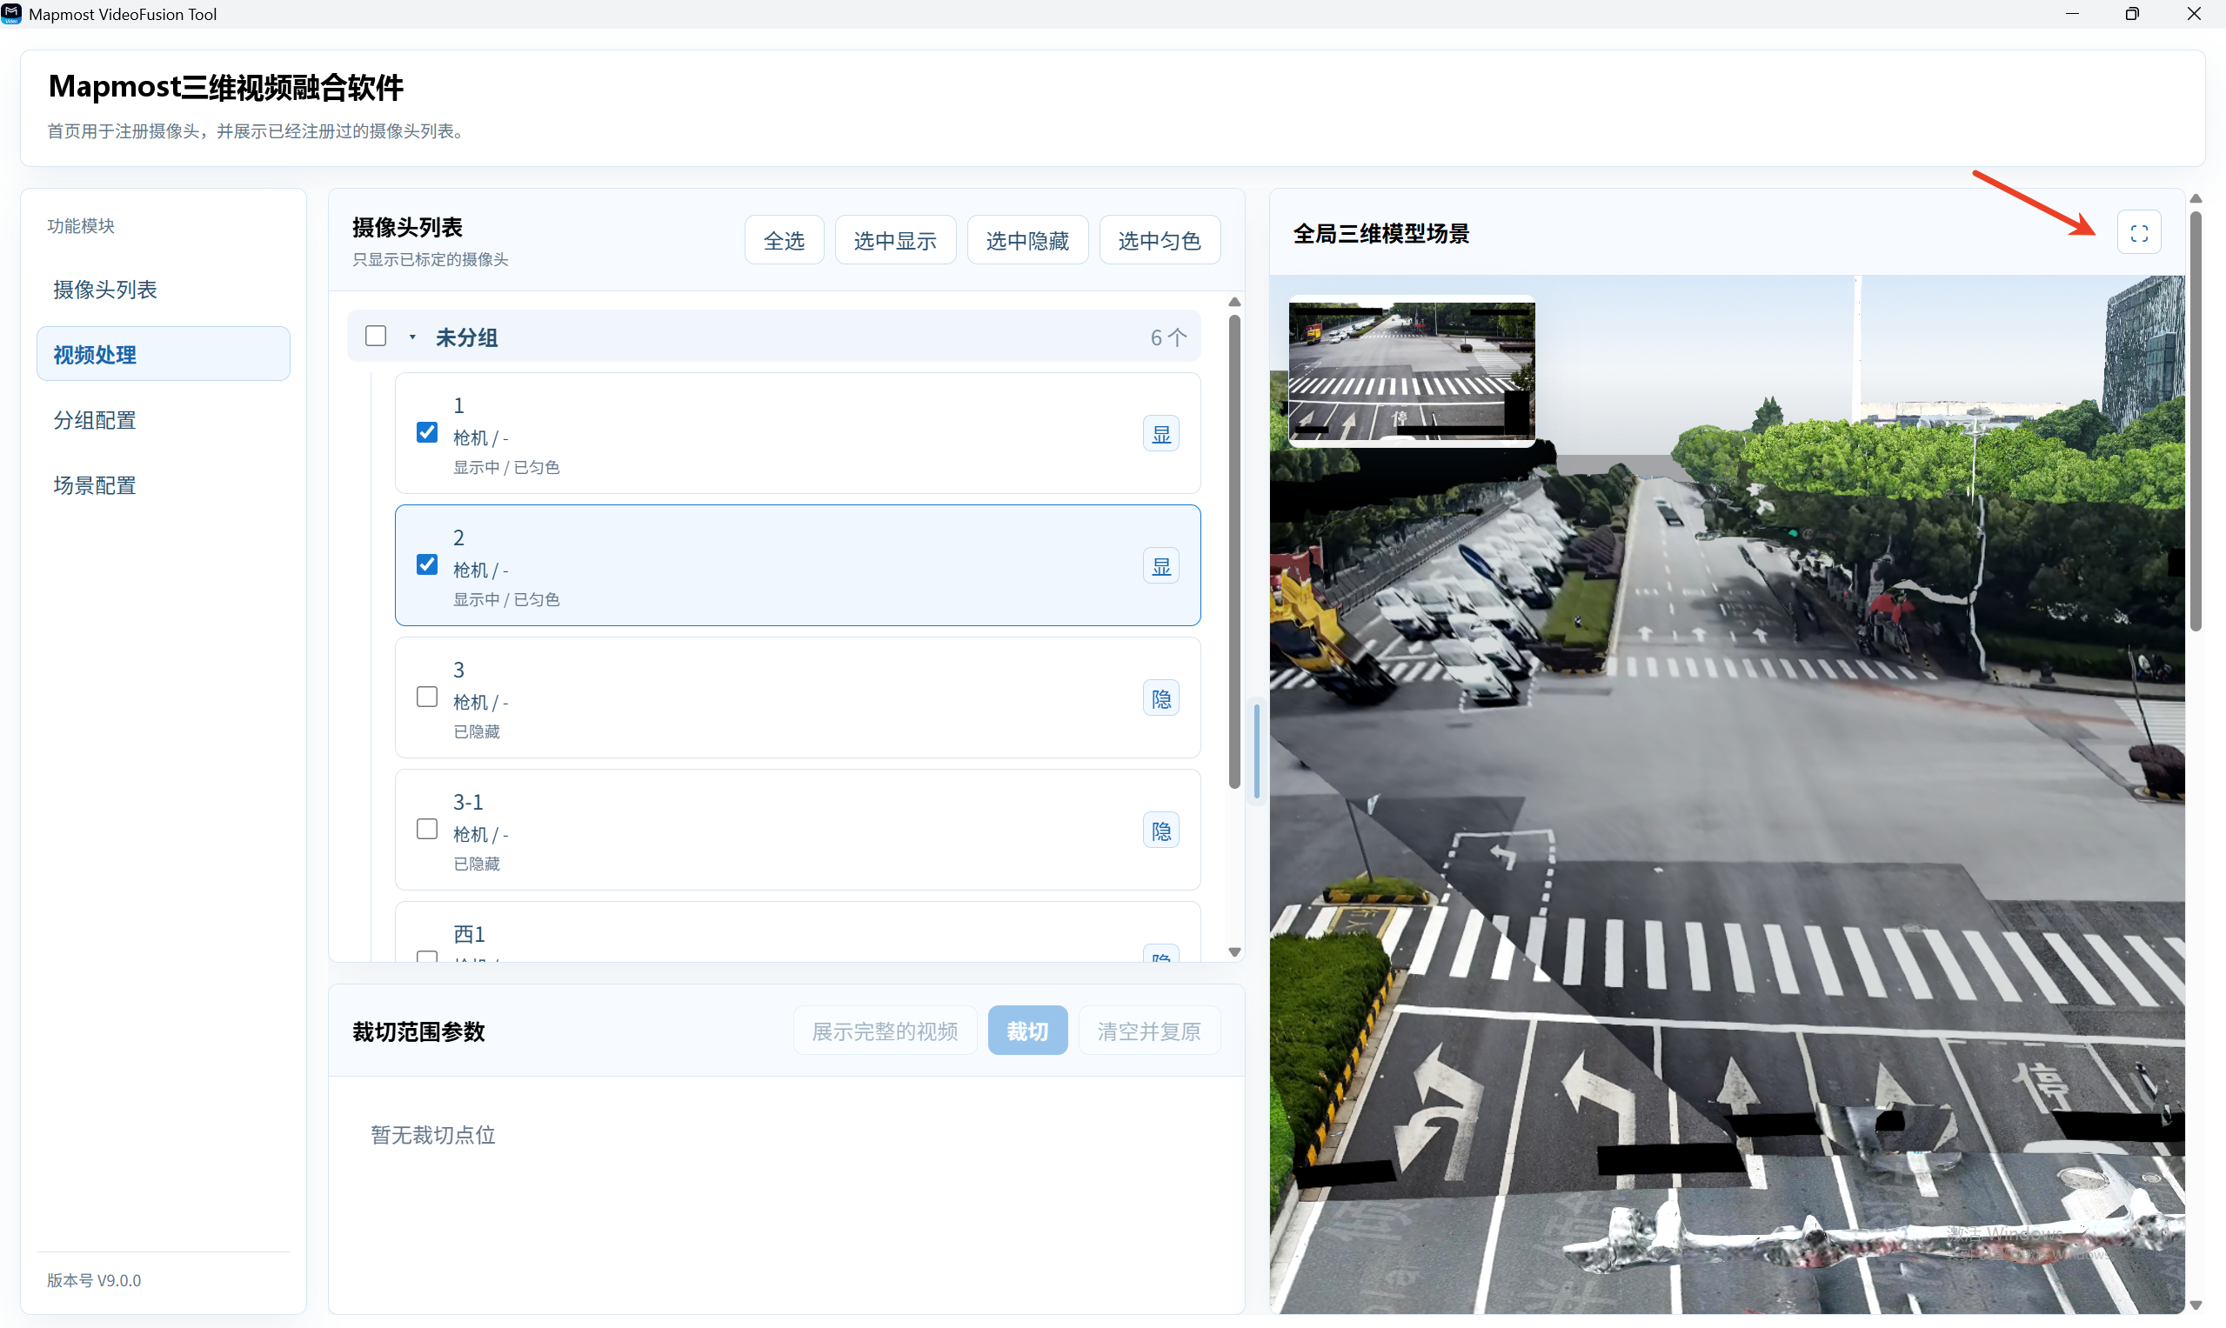
Task: Check the checkbox for camera 3-1
Action: (x=427, y=830)
